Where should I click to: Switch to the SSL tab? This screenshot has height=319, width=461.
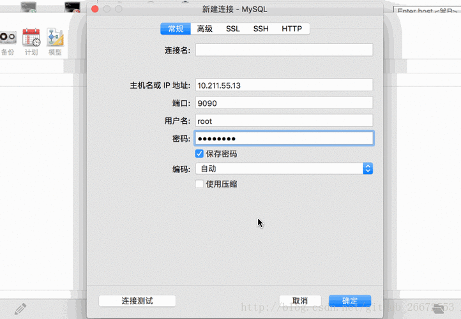(233, 29)
